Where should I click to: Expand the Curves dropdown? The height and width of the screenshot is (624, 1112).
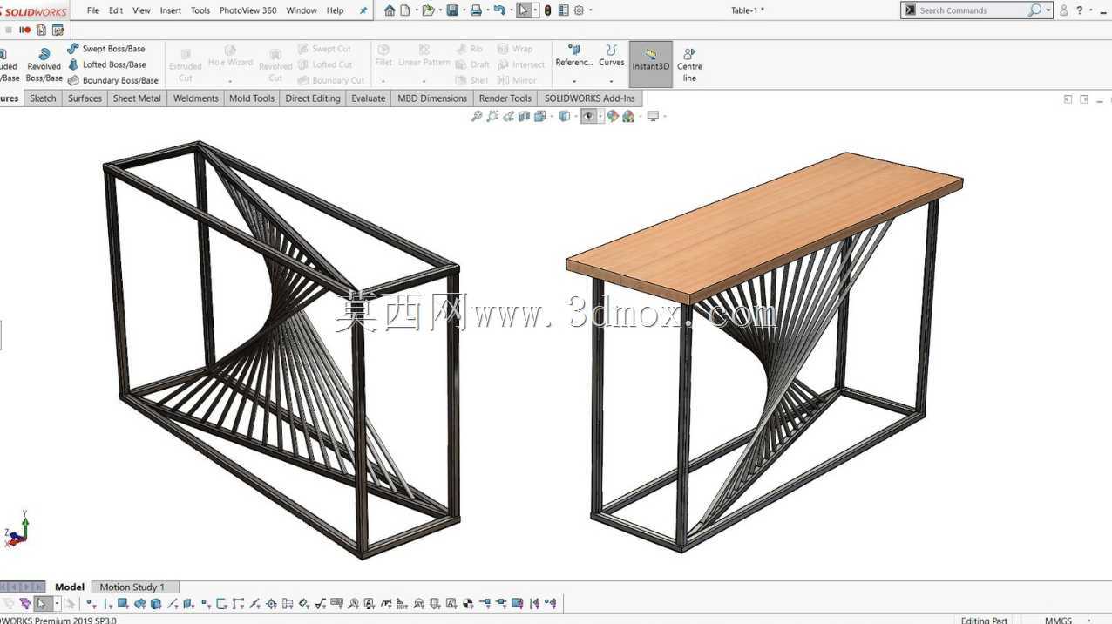[612, 81]
